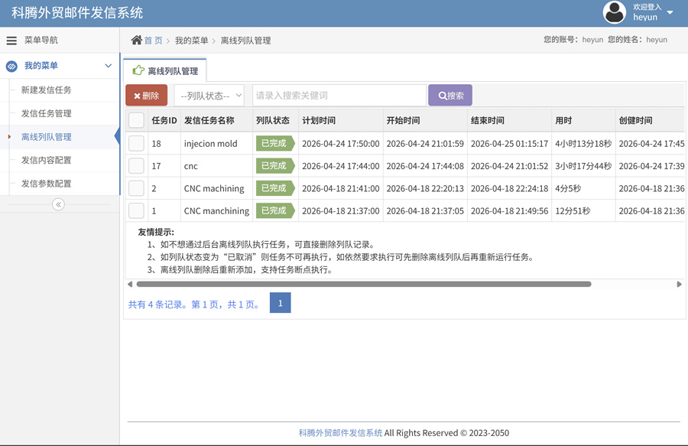
Task: Click the left arrow of horizontal scrollbar
Action: pos(130,285)
